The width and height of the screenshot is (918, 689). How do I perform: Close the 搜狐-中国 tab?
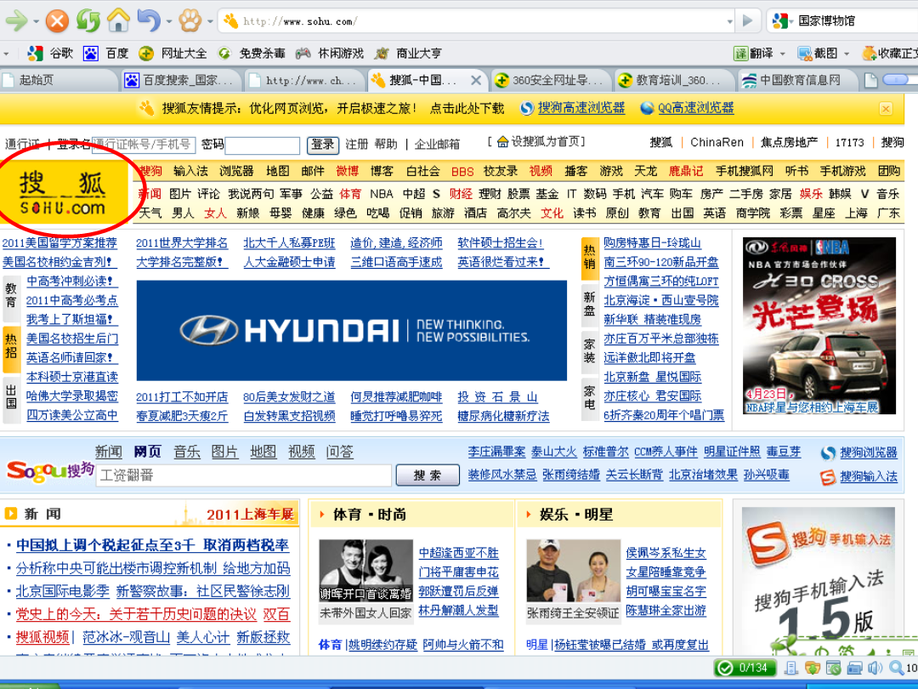(476, 80)
